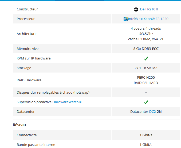This screenshot has width=181, height=148.
Task: Select the Mémoire vive label
Action: (27, 49)
